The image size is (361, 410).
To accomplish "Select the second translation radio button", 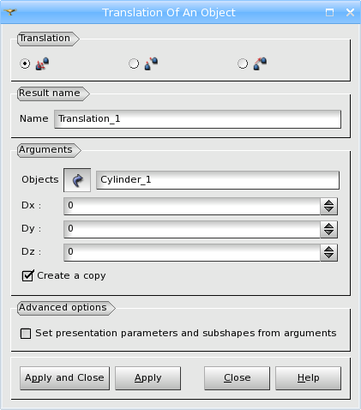I will coord(134,63).
